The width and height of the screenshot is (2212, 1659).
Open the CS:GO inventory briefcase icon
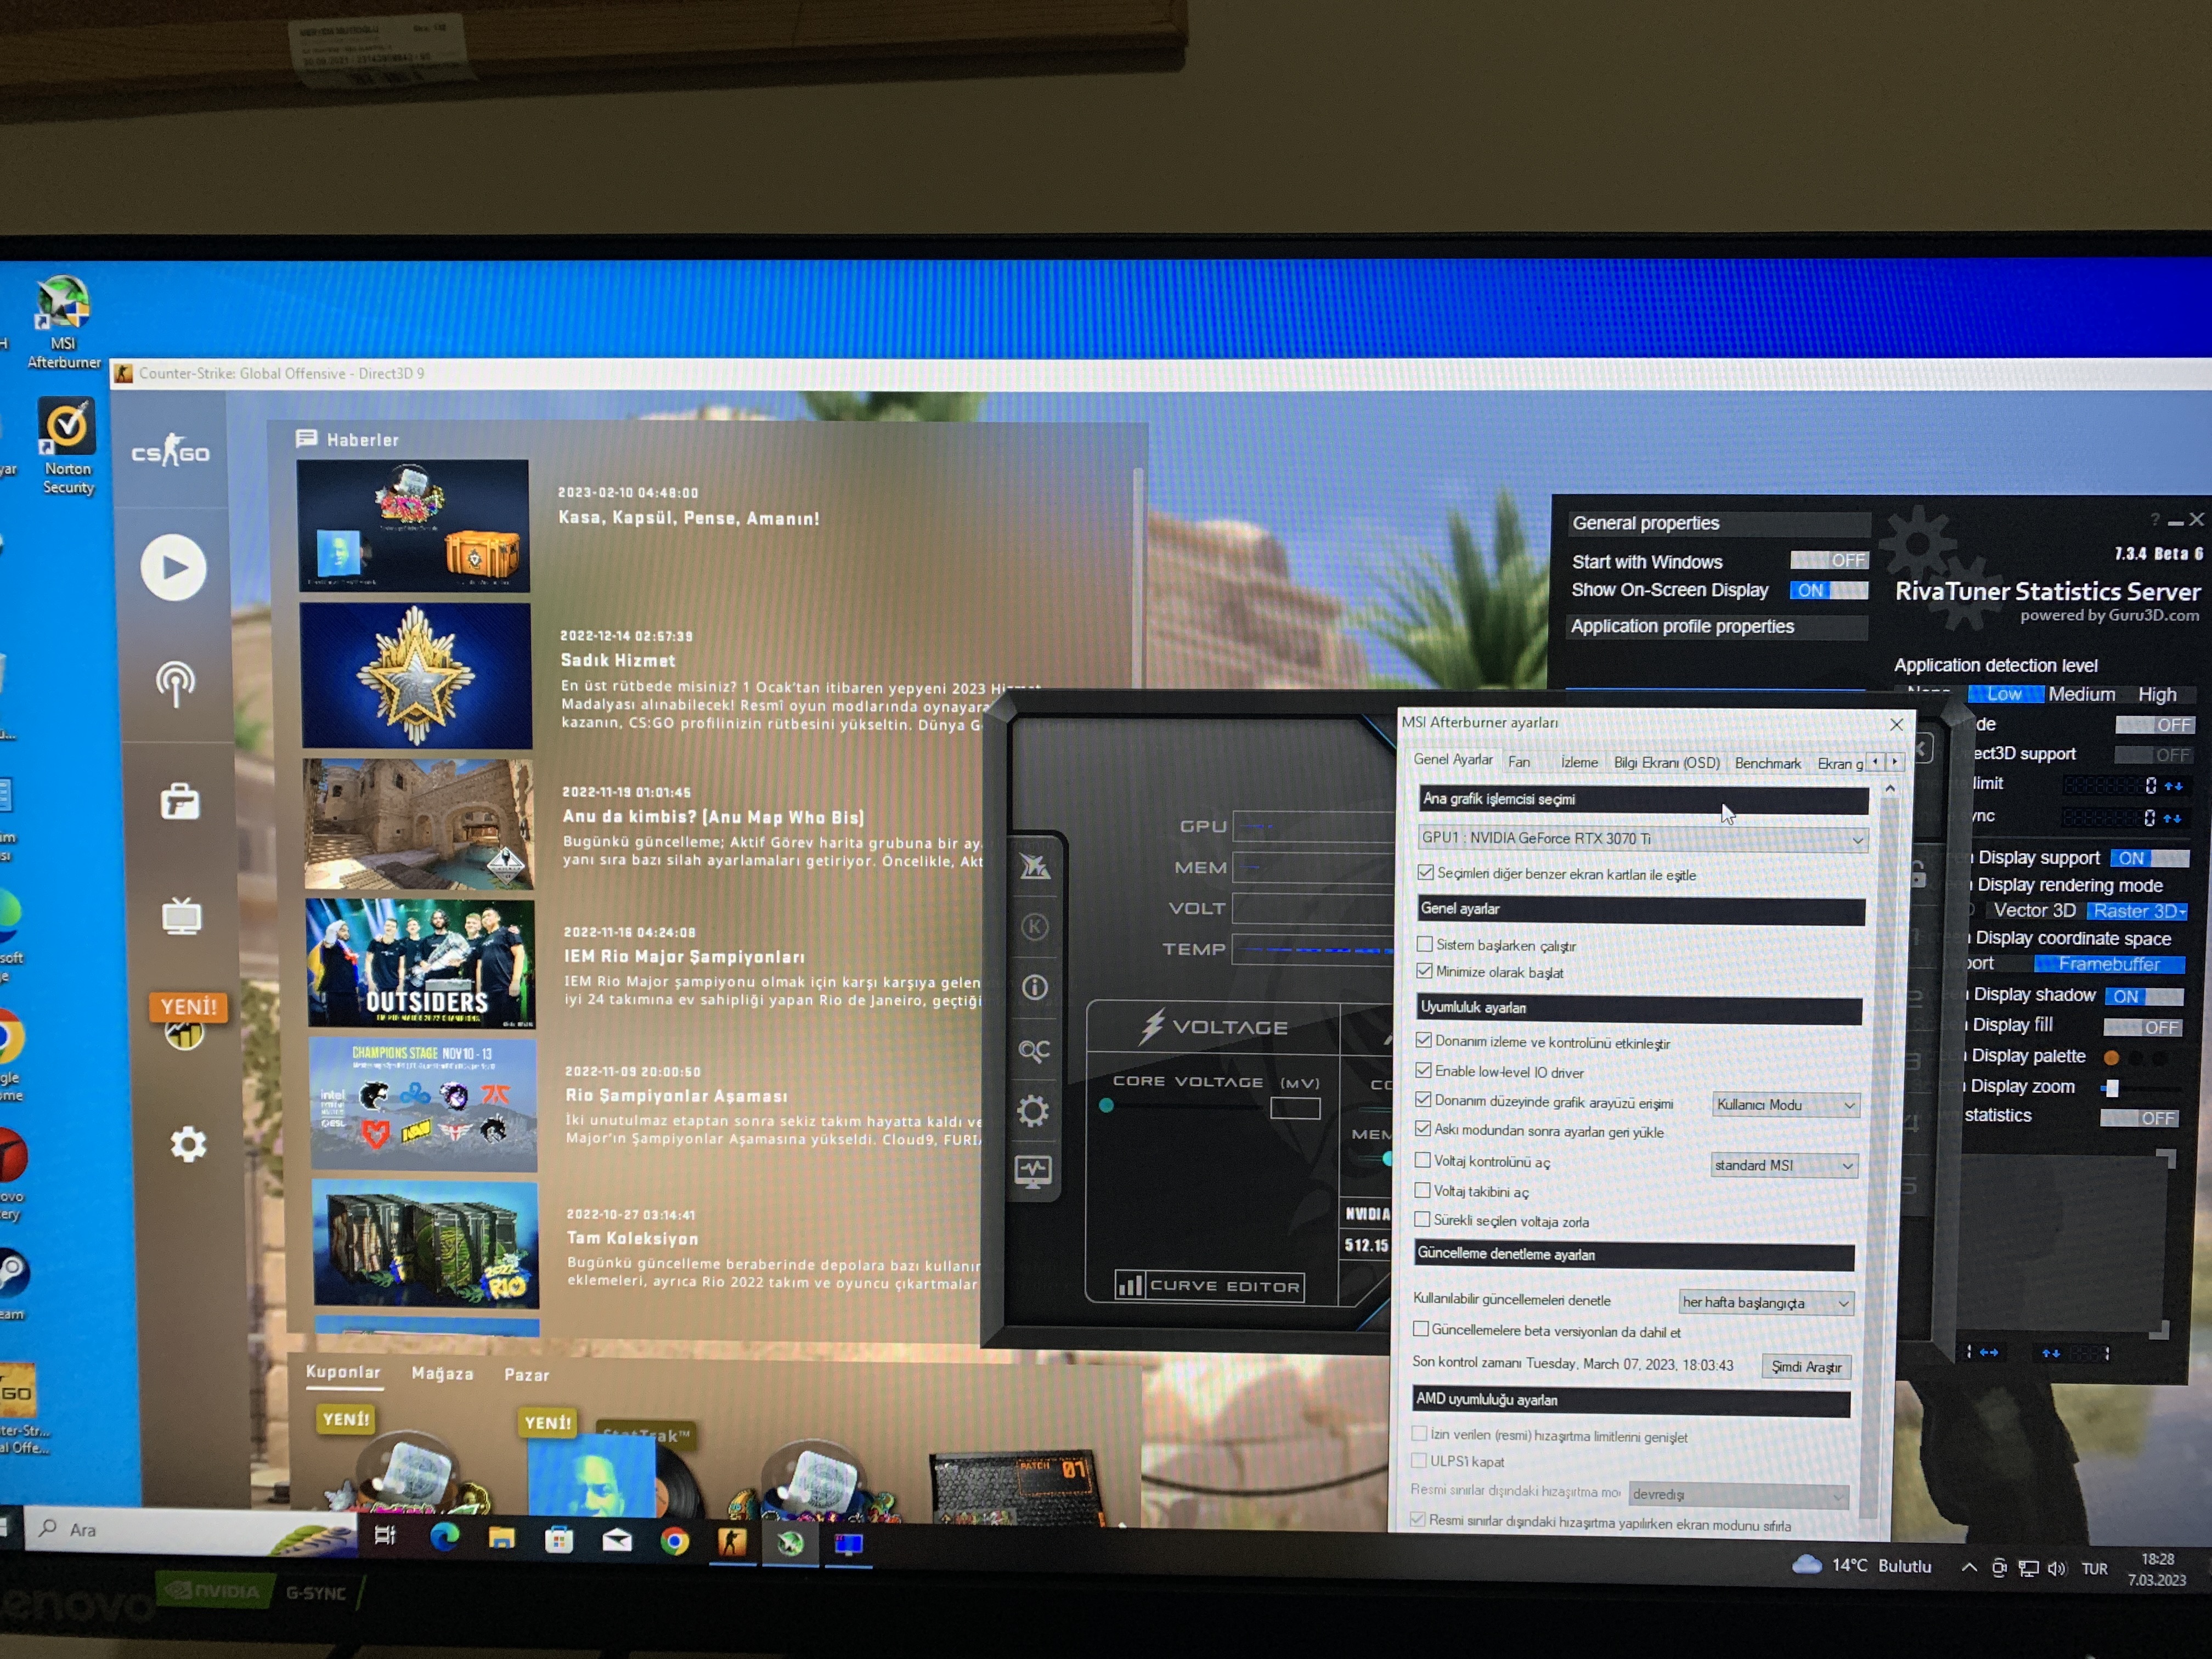180,801
